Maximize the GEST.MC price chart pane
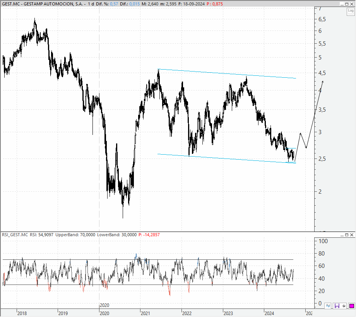The image size is (356, 317). pyautogui.click(x=347, y=4)
